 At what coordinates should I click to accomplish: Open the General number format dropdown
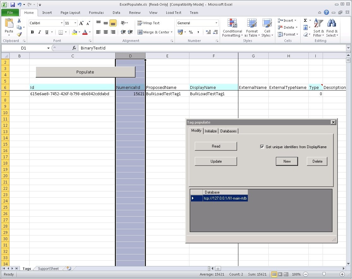point(216,23)
